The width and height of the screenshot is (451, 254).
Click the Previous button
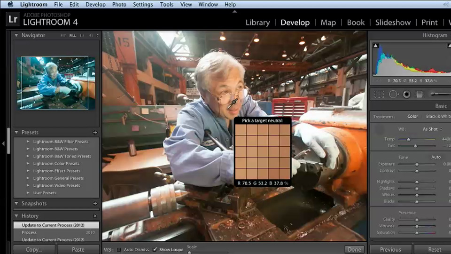tap(390, 249)
